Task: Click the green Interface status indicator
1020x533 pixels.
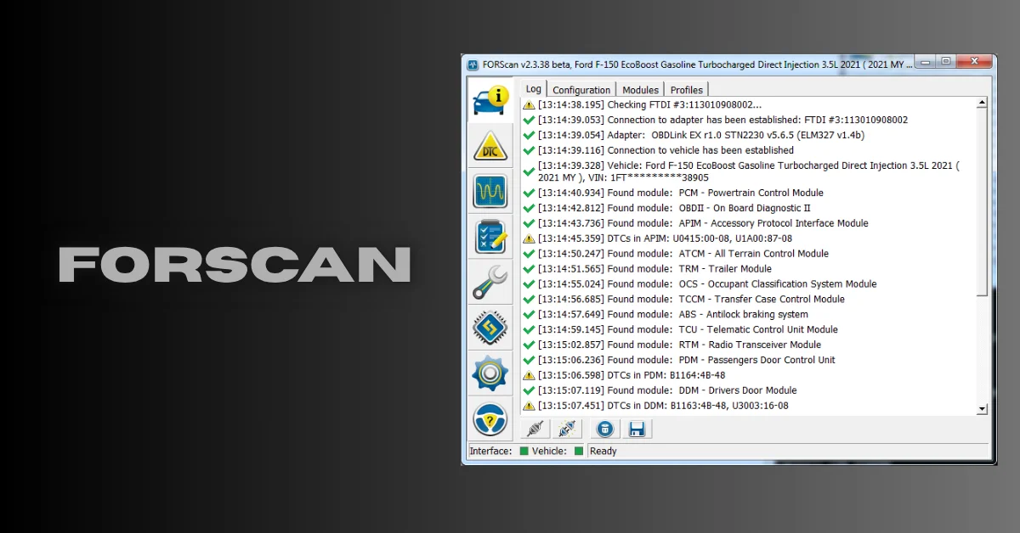Action: [x=524, y=451]
